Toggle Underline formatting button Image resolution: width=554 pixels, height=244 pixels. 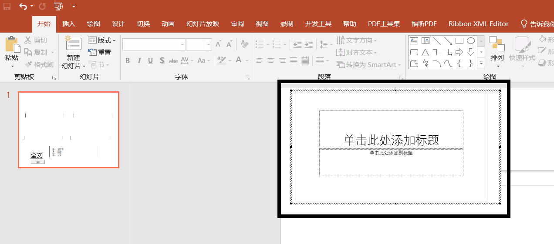(x=150, y=60)
